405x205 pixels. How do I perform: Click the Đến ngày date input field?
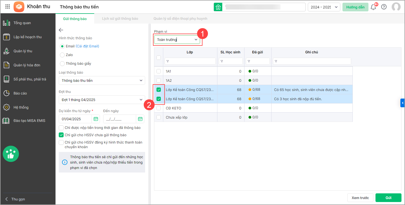point(120,119)
